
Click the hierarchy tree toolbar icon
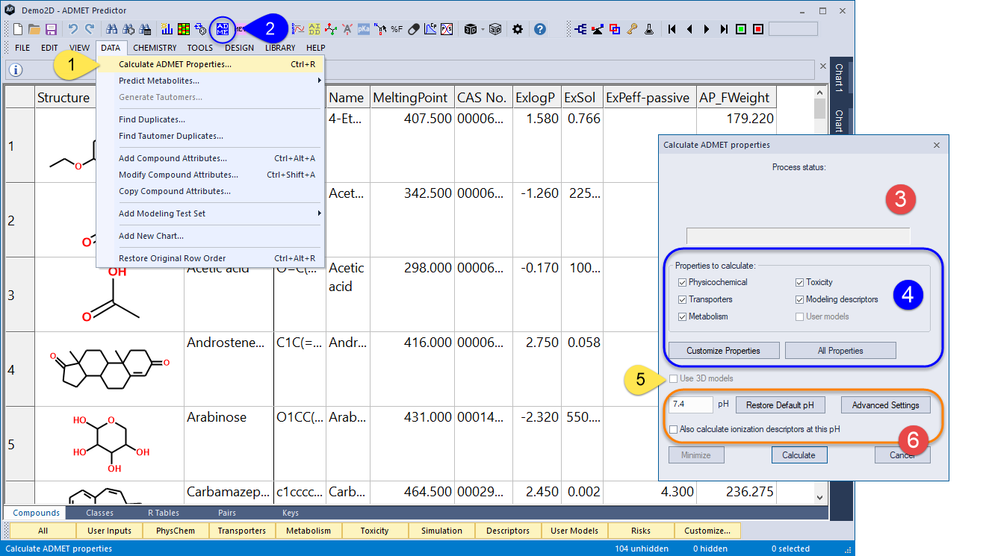click(x=580, y=29)
